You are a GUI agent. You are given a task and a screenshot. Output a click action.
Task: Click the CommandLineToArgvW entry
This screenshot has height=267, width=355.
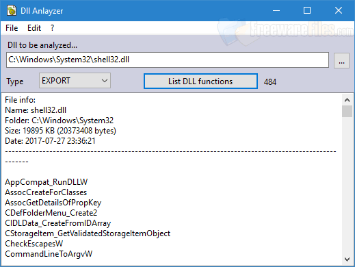coord(49,254)
